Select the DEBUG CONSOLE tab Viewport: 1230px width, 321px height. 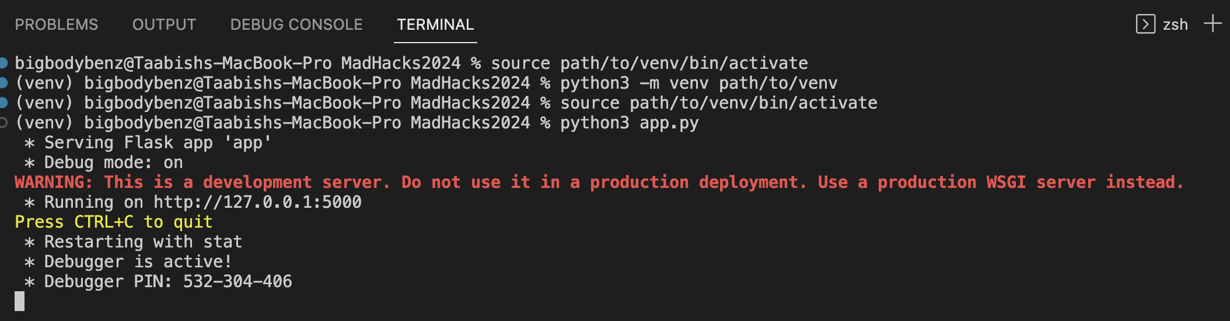[x=296, y=25]
